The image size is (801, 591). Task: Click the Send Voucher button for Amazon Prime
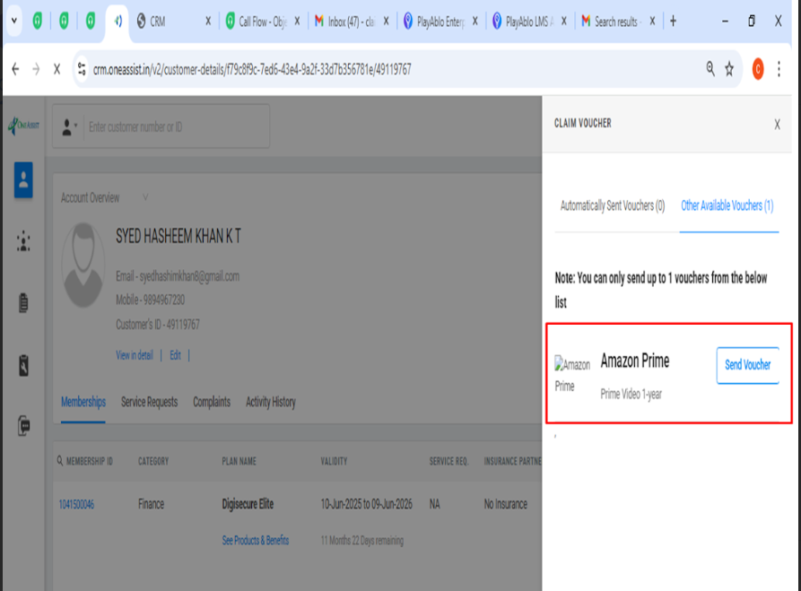pyautogui.click(x=747, y=365)
